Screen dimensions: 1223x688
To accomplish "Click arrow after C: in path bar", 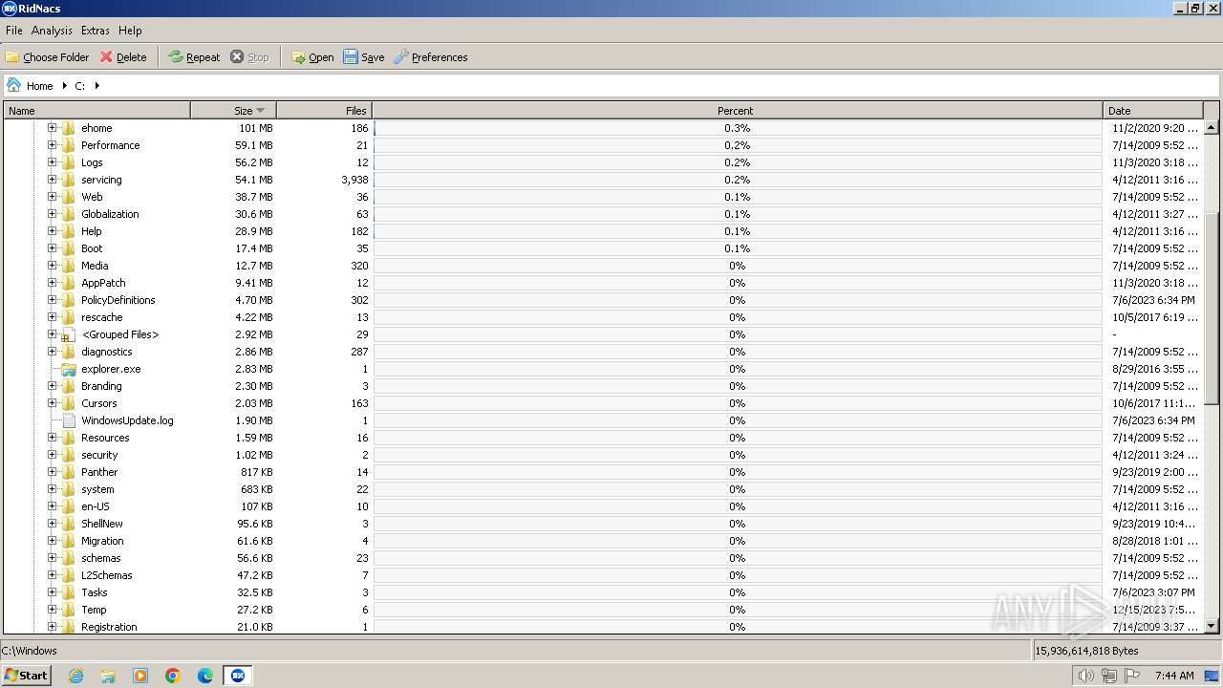I will pos(97,86).
